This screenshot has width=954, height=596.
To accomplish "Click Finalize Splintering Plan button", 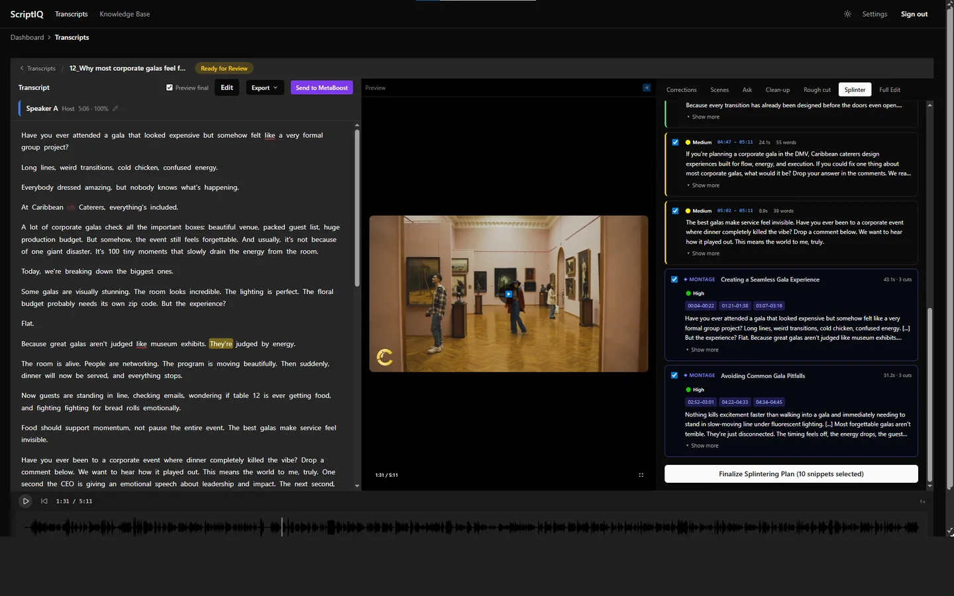I will click(791, 474).
